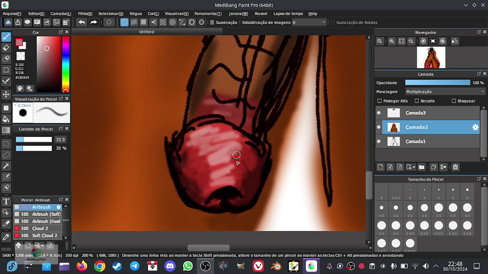Undock the Cor panel
The width and height of the screenshot is (488, 274).
pyautogui.click(x=61, y=32)
